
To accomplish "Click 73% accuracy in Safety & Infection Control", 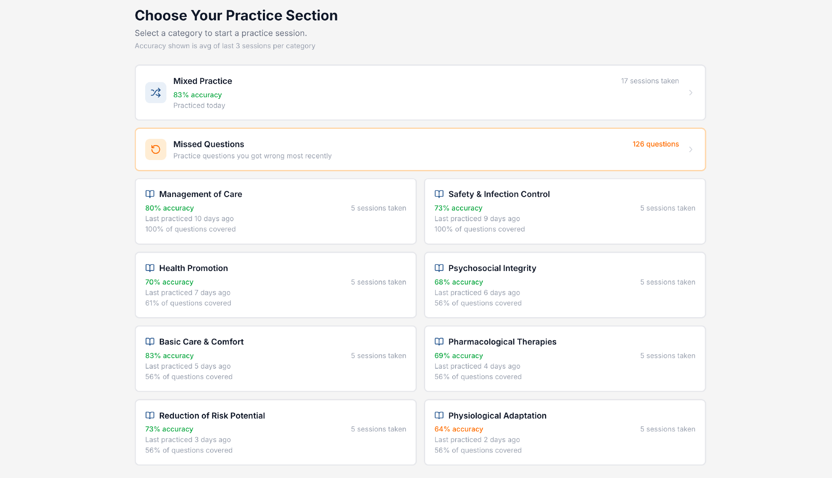I will tap(458, 208).
